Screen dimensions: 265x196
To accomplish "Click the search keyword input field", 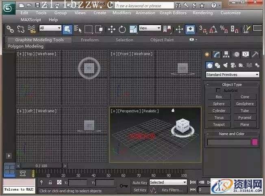I will (144, 6).
